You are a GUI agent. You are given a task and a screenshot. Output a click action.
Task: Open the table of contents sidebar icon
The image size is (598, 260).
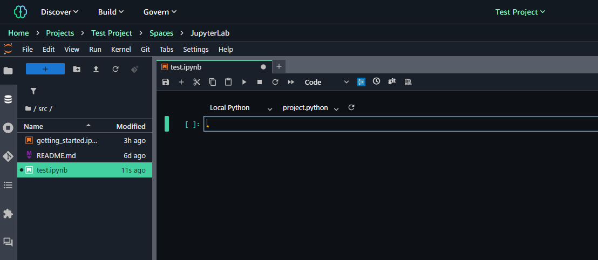coord(8,185)
